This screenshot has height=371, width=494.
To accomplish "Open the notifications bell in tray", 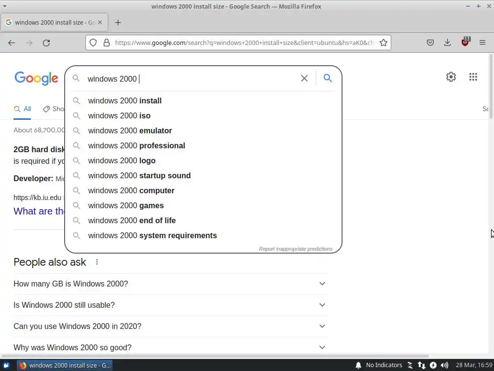I will [358, 365].
